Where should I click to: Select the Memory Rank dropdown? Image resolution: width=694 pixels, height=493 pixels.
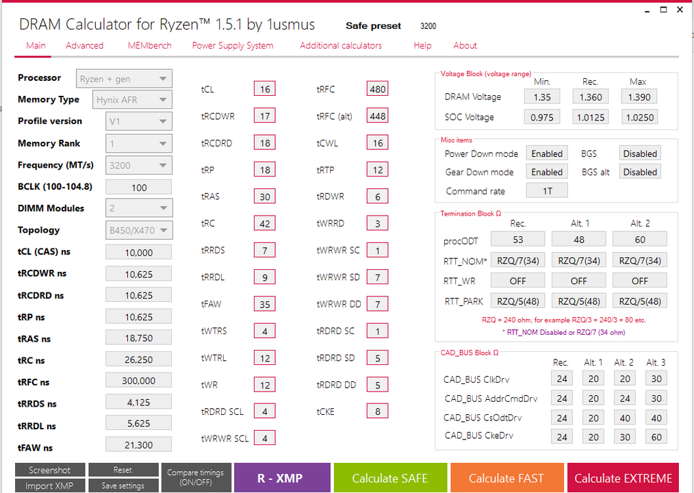point(139,144)
